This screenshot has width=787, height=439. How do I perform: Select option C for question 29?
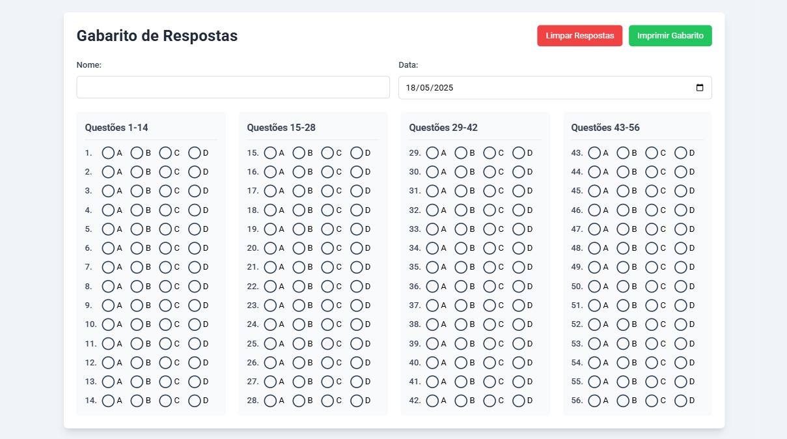click(490, 153)
